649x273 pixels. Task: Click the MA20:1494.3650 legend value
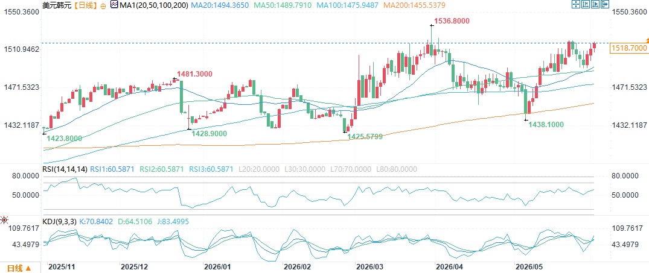coord(221,5)
